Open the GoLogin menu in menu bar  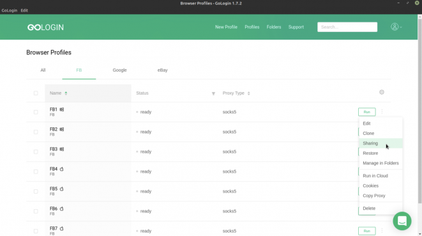(10, 10)
